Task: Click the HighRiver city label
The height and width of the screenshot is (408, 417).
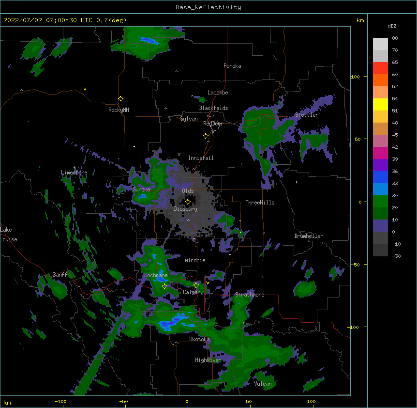Action: pyautogui.click(x=208, y=360)
